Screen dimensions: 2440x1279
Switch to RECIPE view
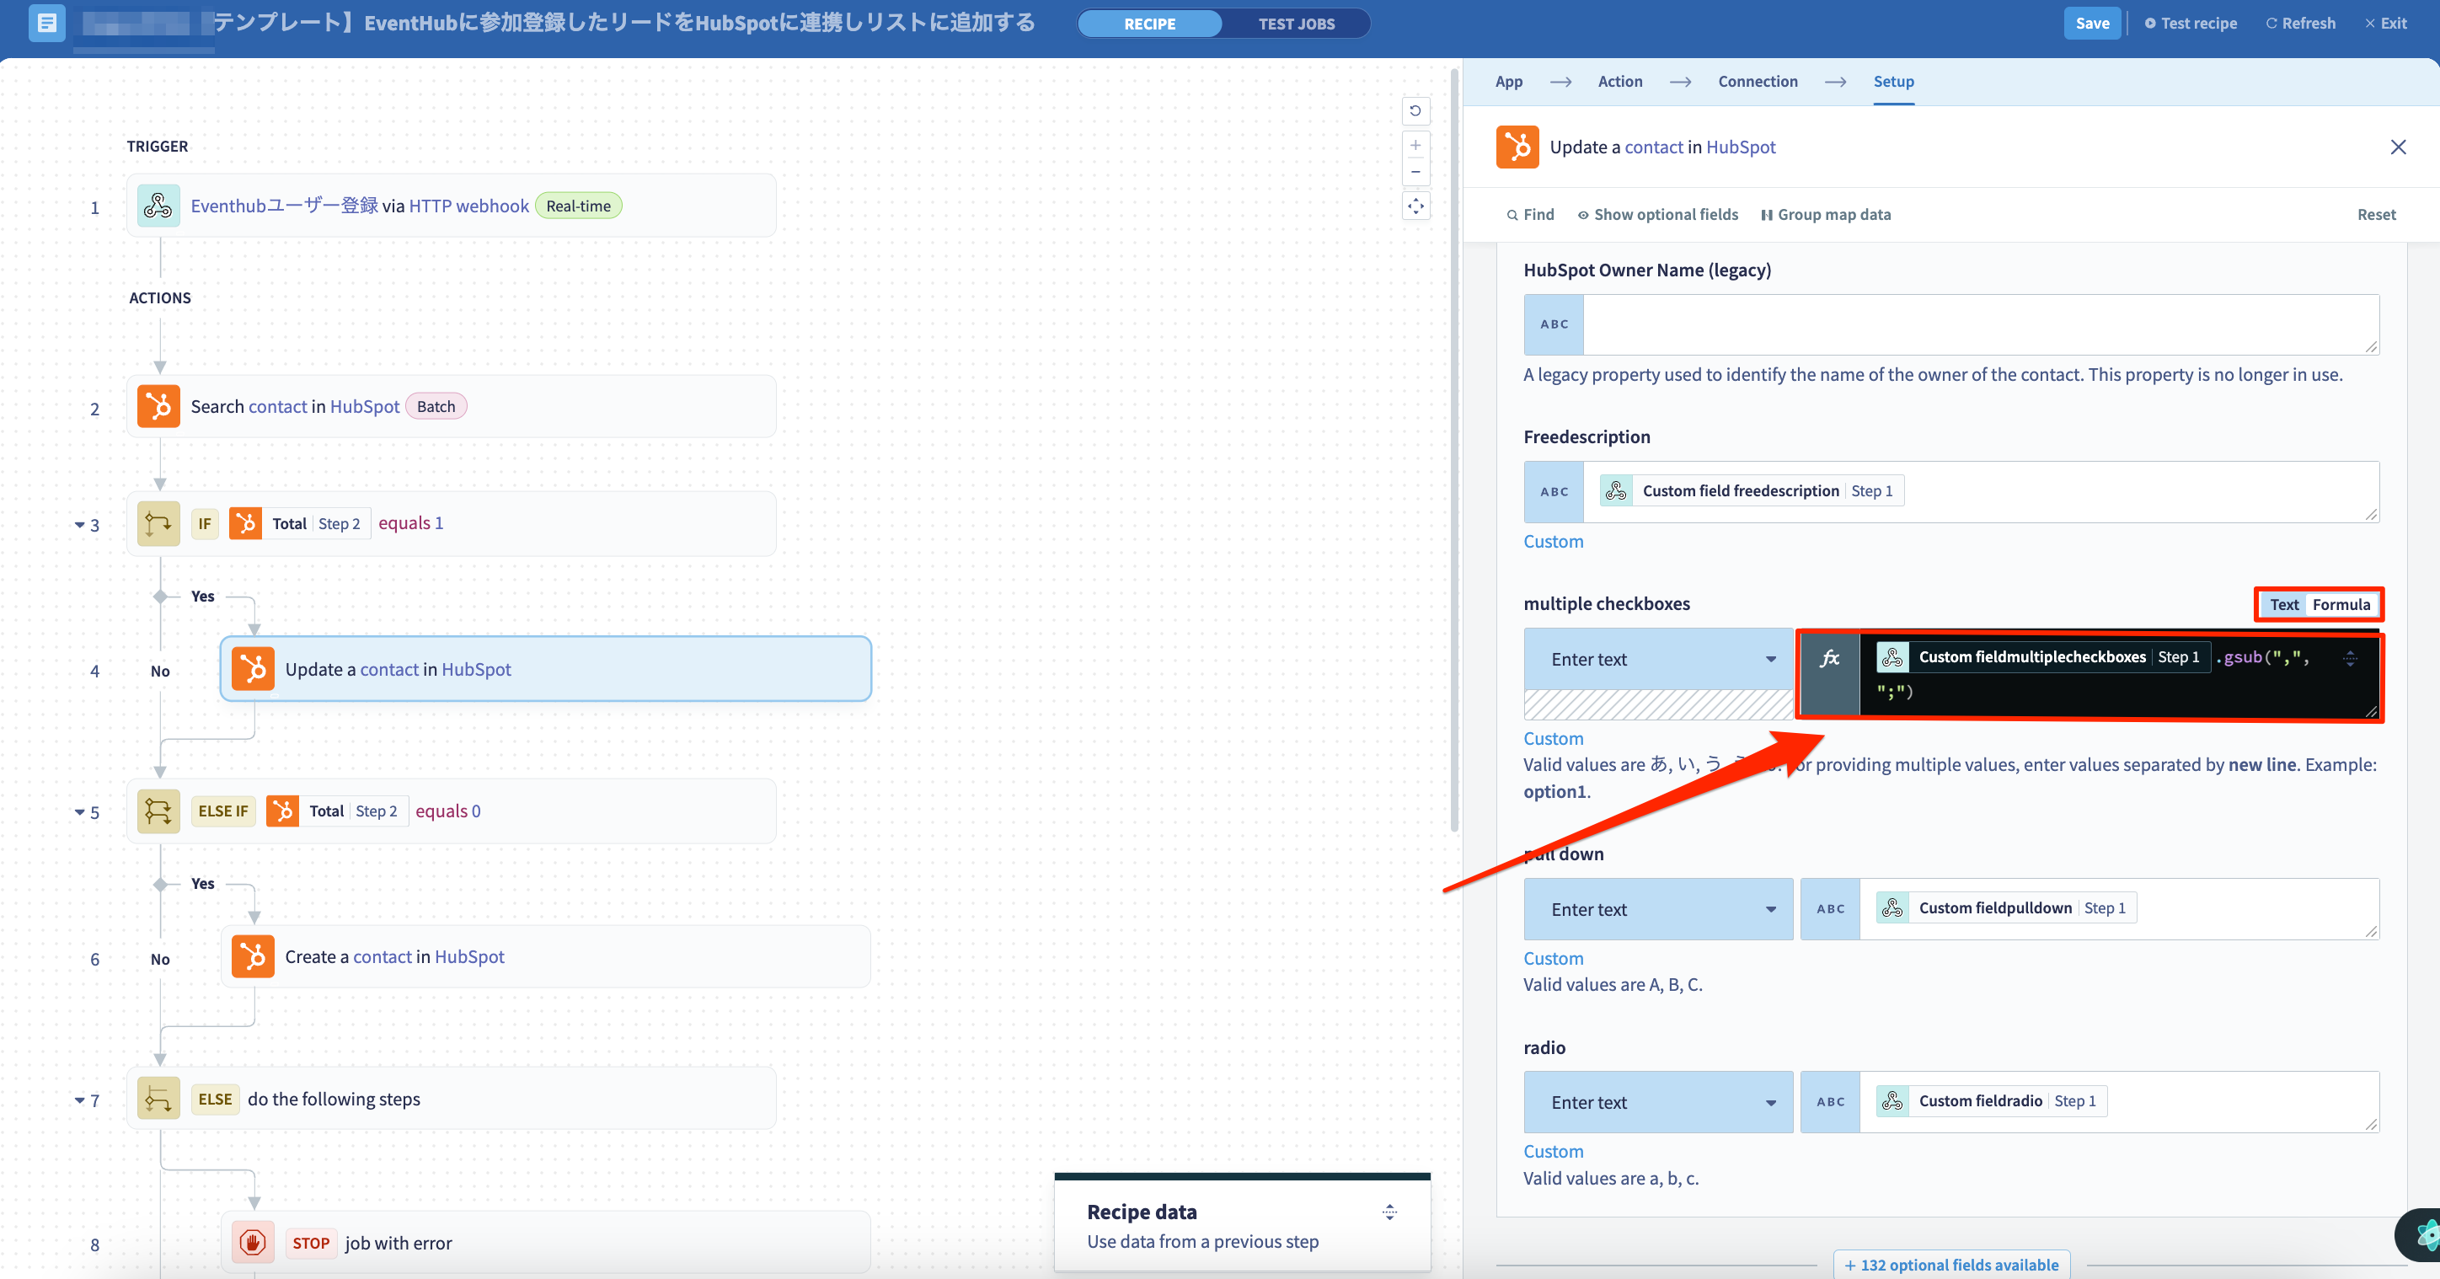coord(1149,24)
